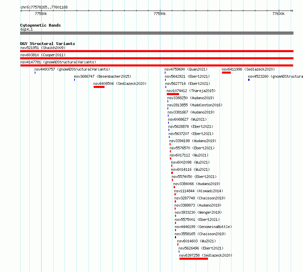Click nsv1074412 (Thareja2015) label

click(x=191, y=91)
